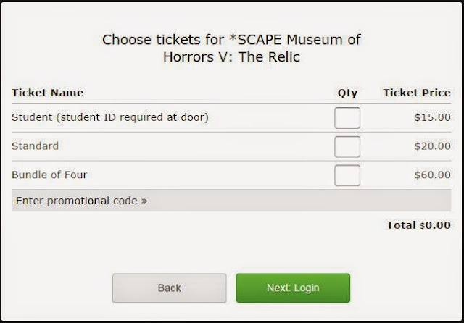
Task: Select the Bundle of Four label
Action: point(50,175)
